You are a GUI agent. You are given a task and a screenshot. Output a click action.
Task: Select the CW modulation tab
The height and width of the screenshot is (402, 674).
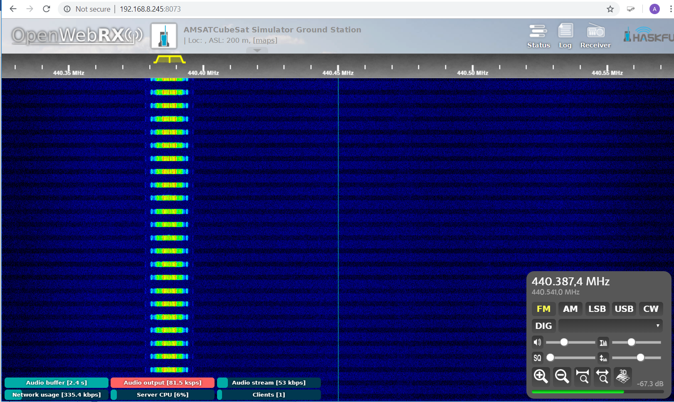click(651, 309)
